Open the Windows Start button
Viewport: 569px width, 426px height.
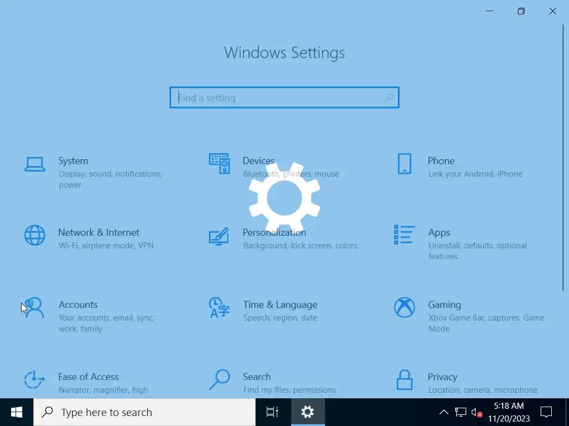(x=17, y=412)
